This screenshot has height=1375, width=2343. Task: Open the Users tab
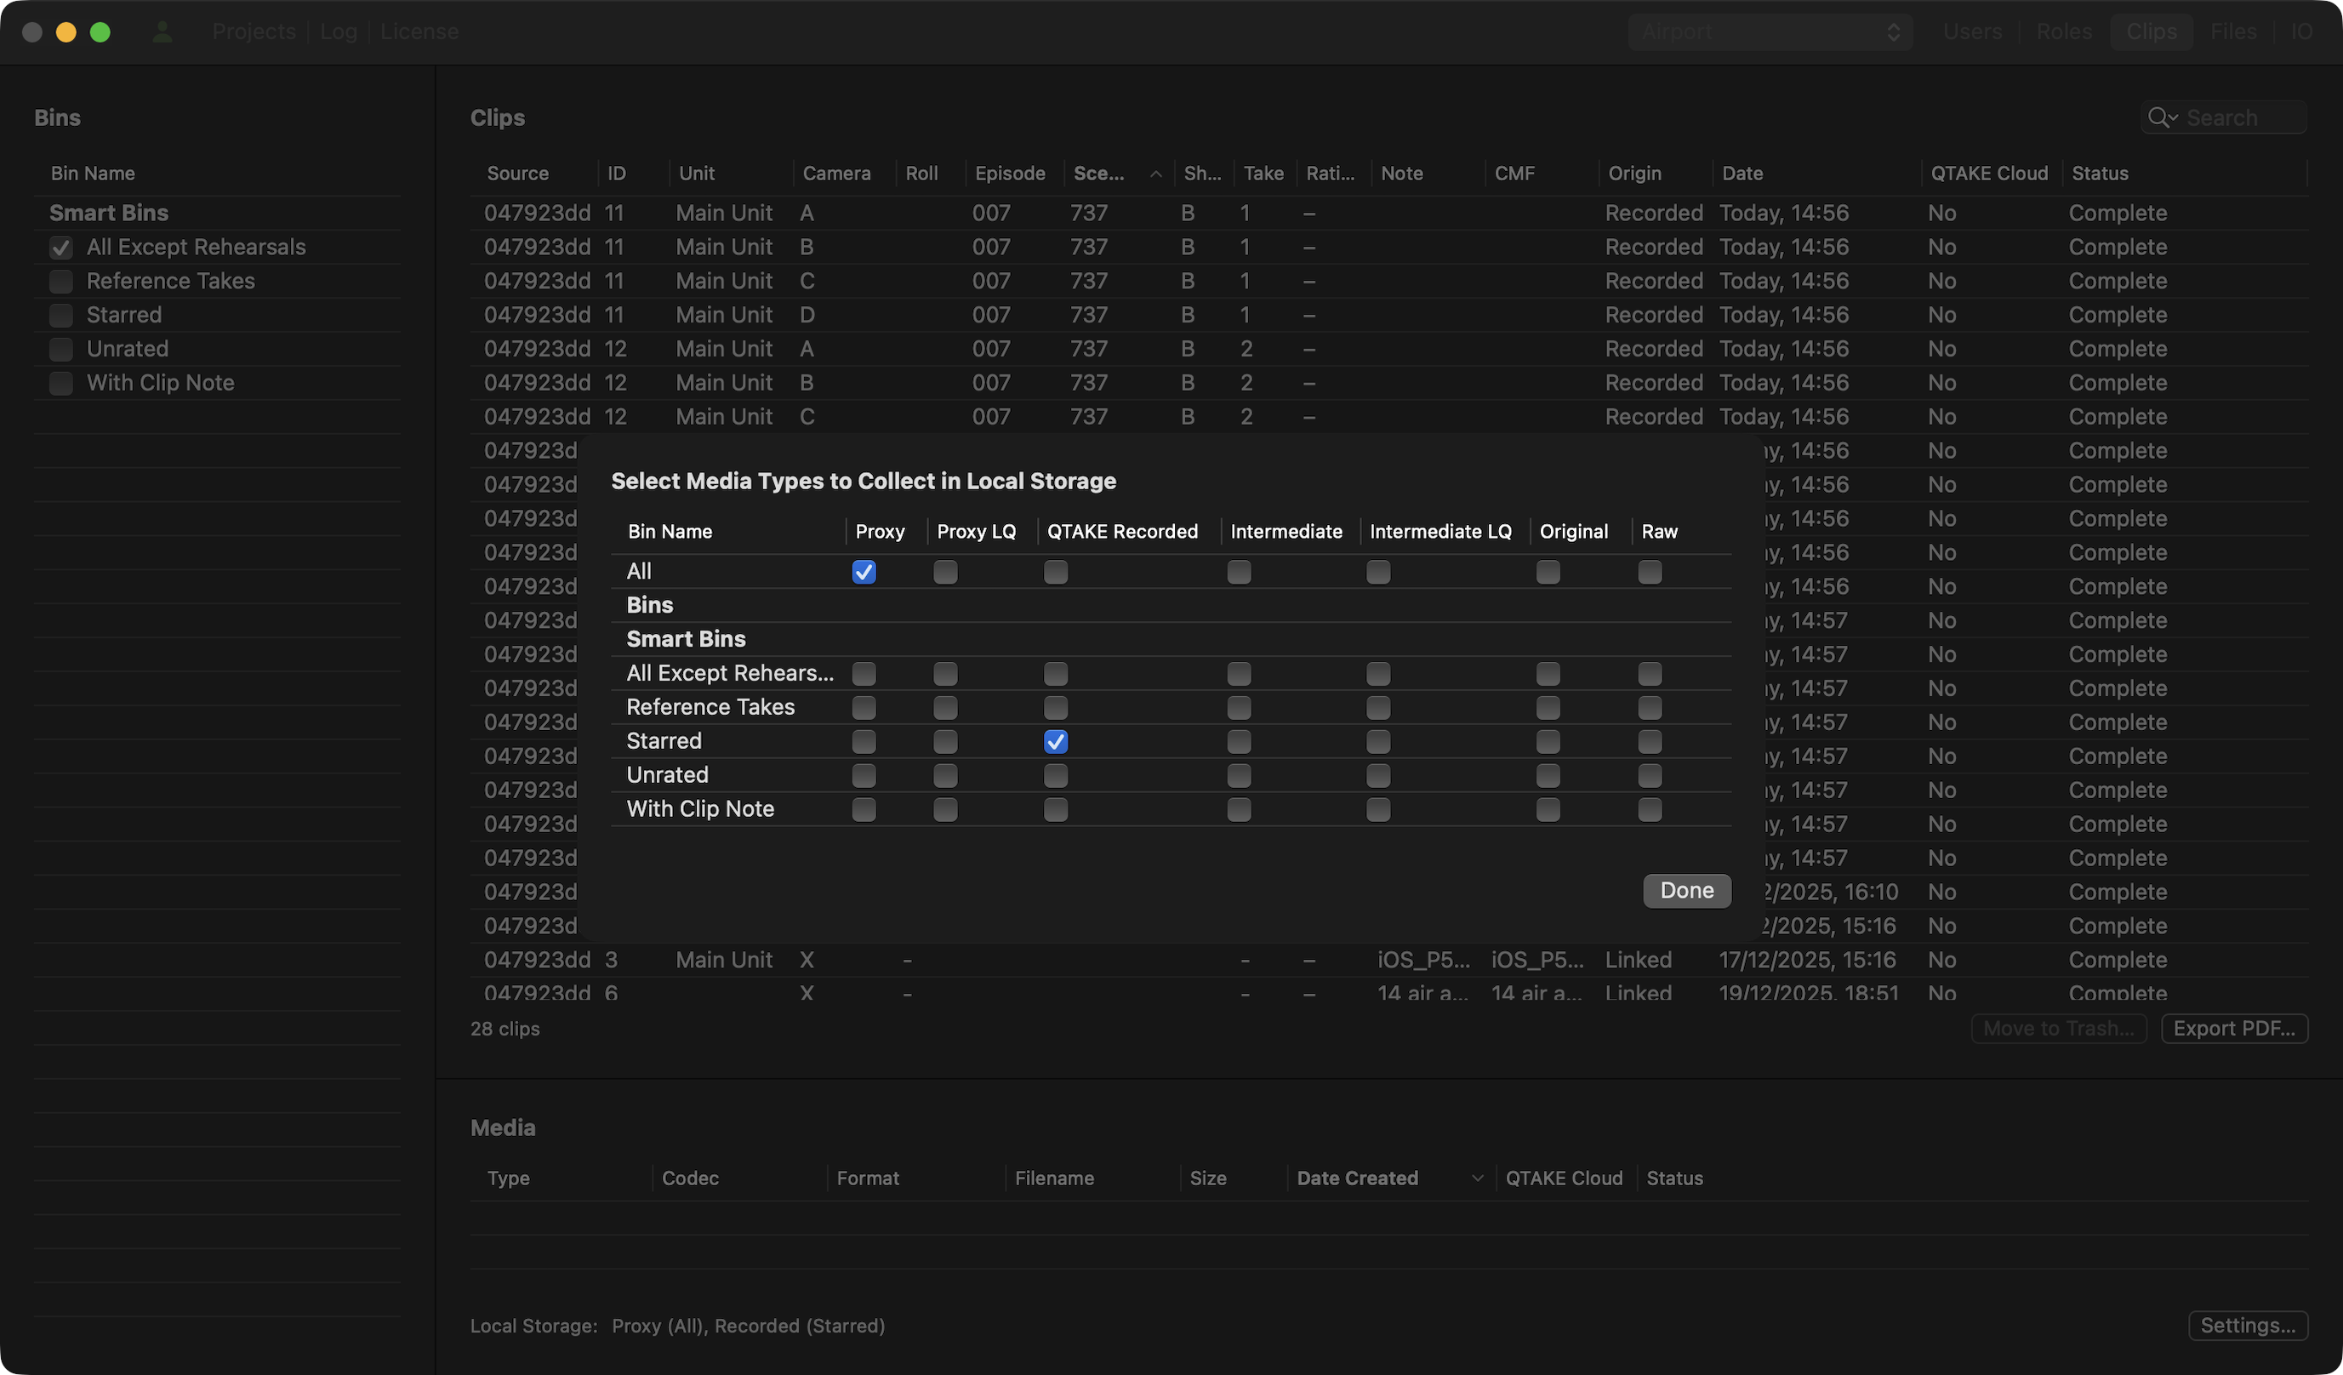pos(1972,31)
